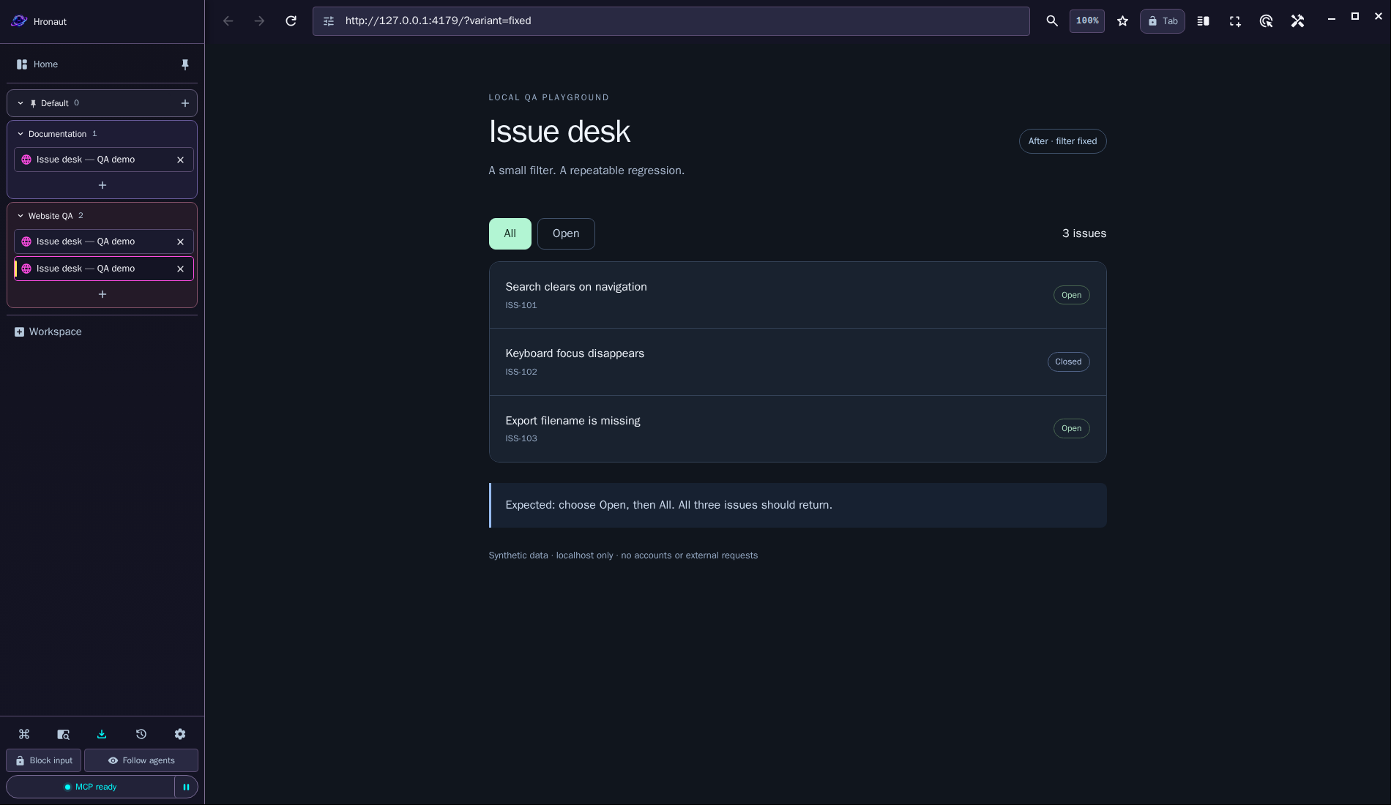1391x805 pixels.
Task: Pause the MCP connection
Action: click(186, 787)
